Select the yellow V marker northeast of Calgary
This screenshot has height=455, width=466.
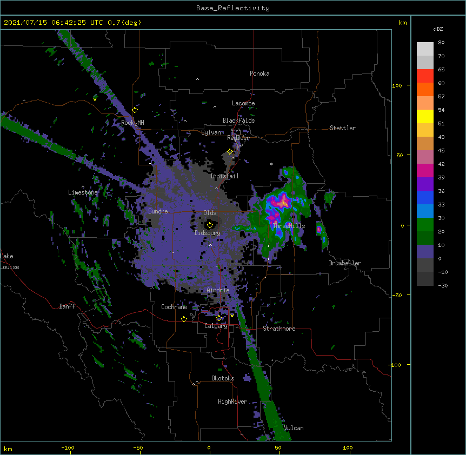point(232,316)
